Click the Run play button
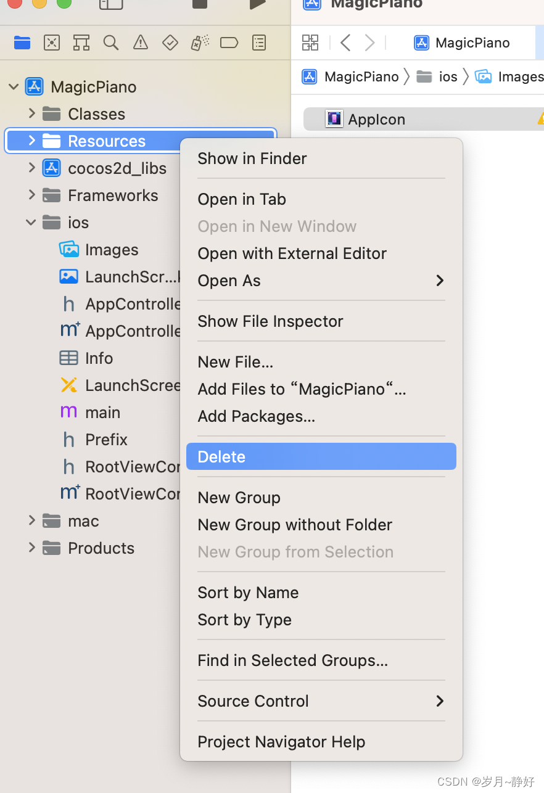This screenshot has width=544, height=793. [257, 4]
